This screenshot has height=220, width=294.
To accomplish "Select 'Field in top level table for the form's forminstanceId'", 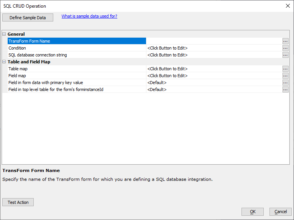I will [x=56, y=89].
